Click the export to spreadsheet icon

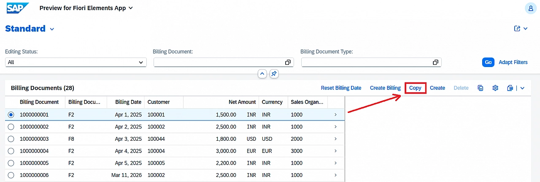pos(510,88)
